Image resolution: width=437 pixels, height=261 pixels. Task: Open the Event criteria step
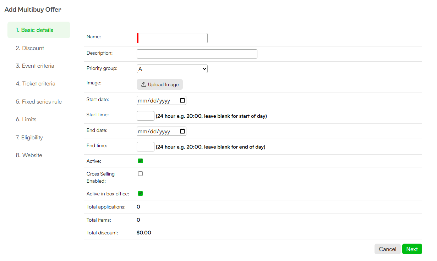pos(35,66)
